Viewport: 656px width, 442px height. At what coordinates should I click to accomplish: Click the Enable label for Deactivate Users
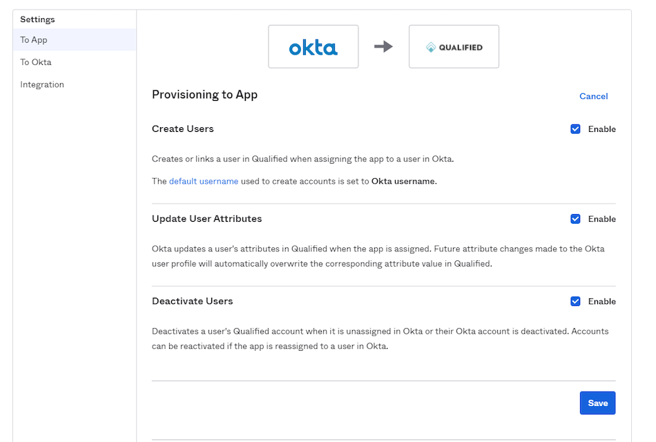pos(601,301)
